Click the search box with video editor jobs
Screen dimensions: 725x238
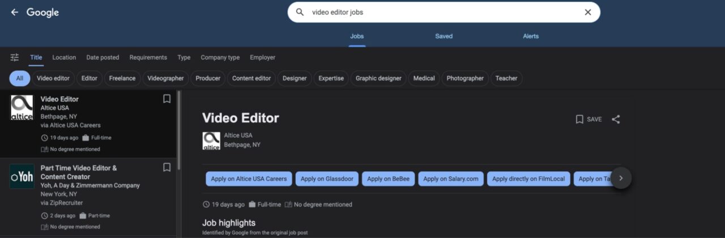pos(443,12)
